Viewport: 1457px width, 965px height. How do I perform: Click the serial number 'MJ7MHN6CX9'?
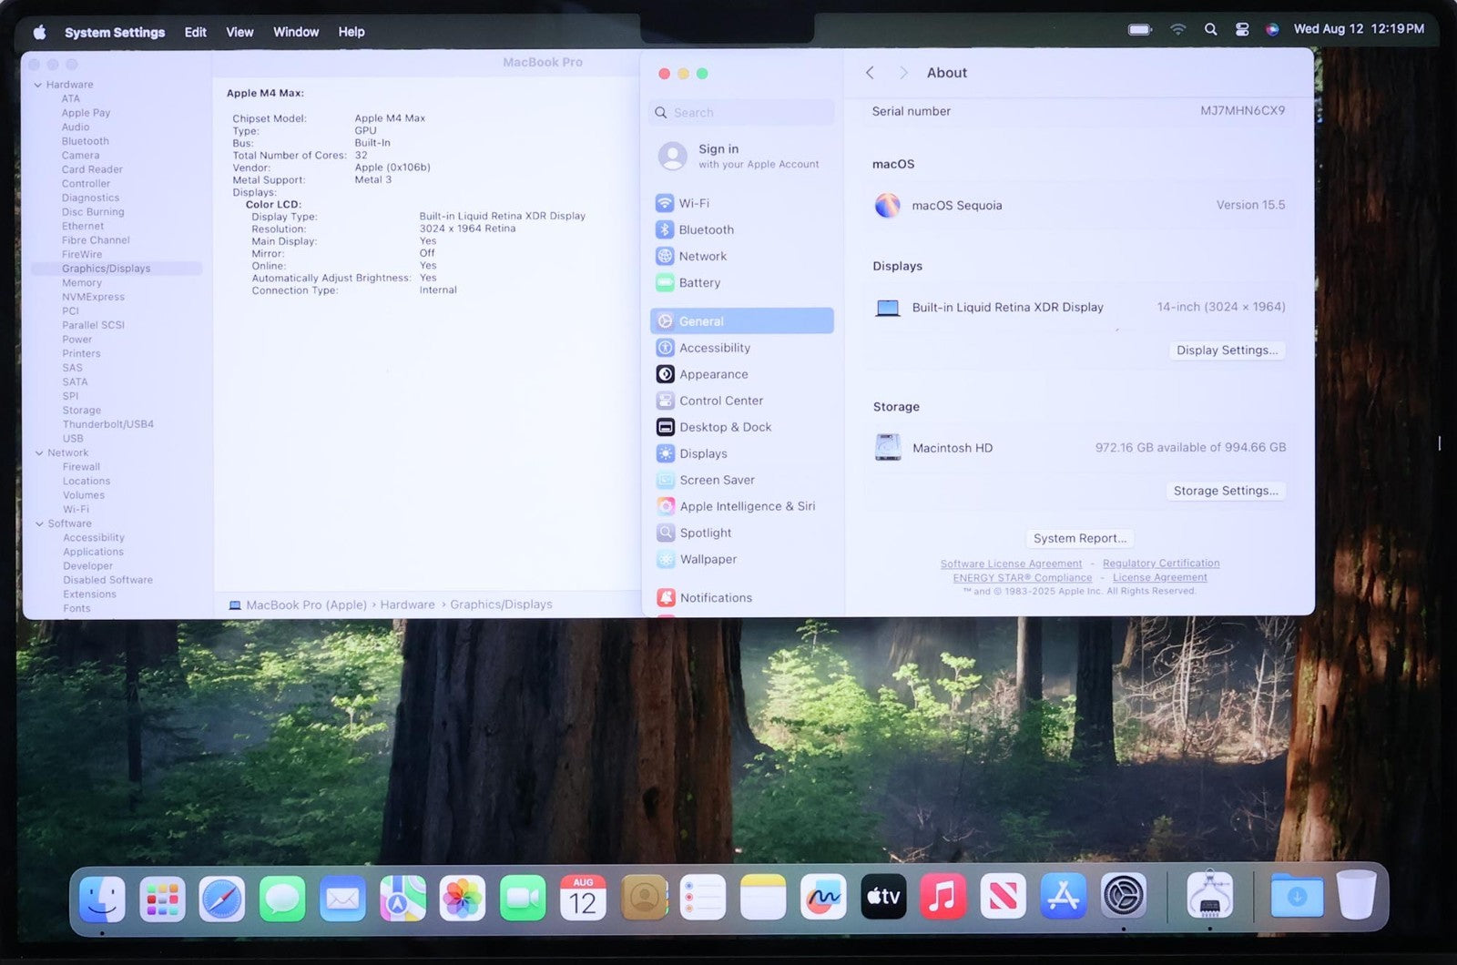tap(1242, 110)
